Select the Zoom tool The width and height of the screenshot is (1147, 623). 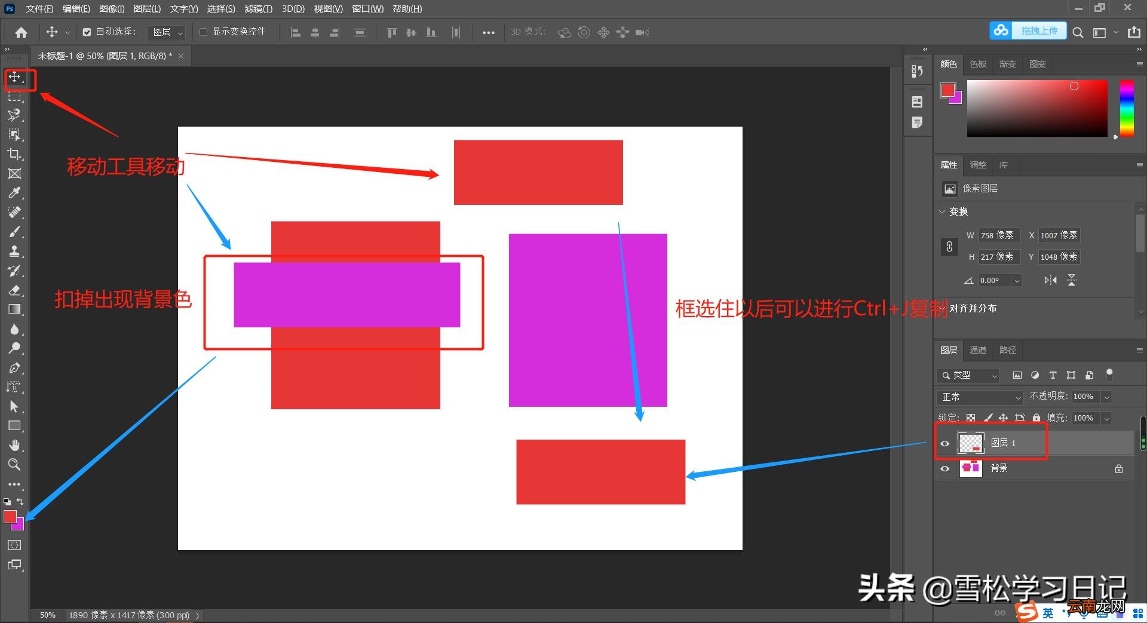coord(14,464)
